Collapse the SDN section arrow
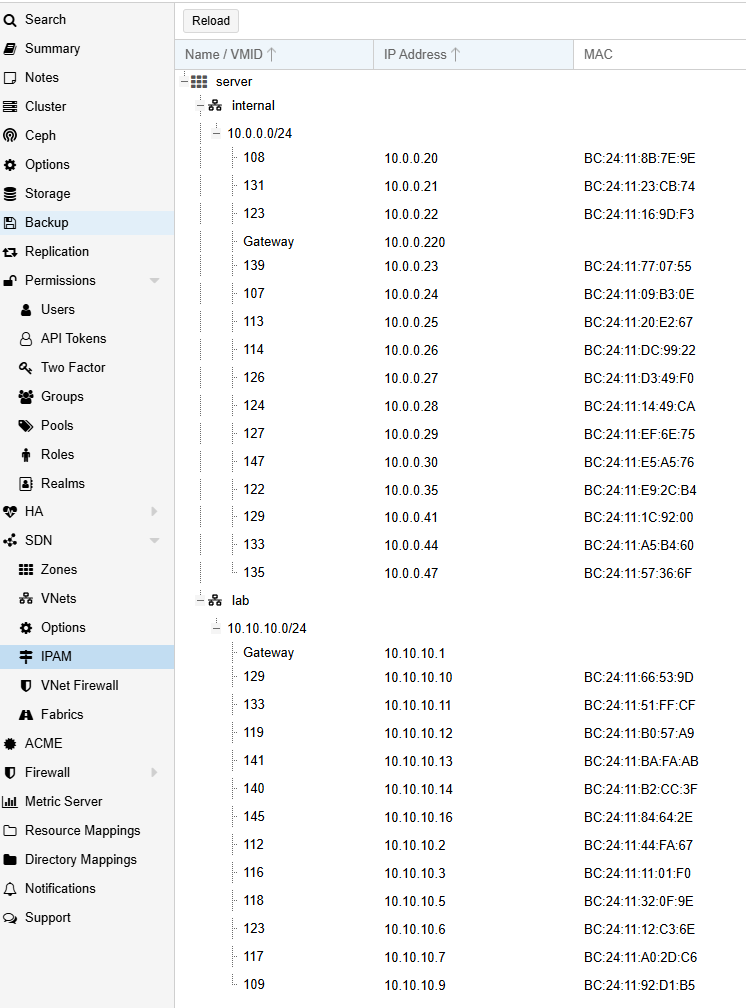This screenshot has height=1008, width=746. pyautogui.click(x=154, y=540)
